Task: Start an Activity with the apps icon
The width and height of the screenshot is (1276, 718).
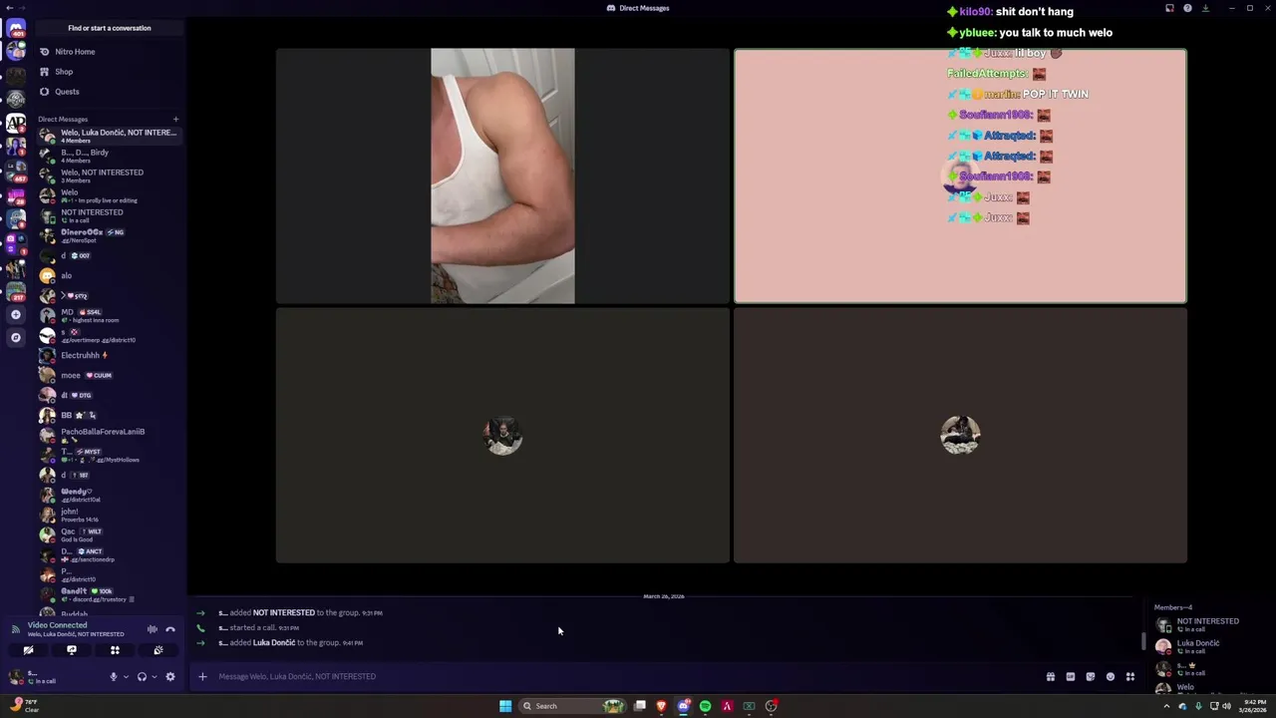Action: (x=115, y=650)
